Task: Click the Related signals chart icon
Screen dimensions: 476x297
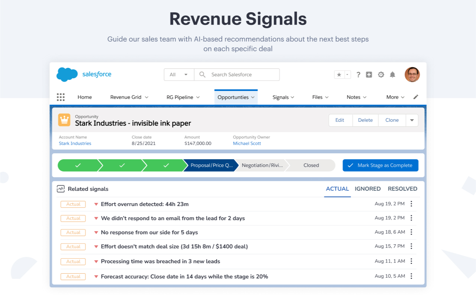Action: click(x=61, y=189)
